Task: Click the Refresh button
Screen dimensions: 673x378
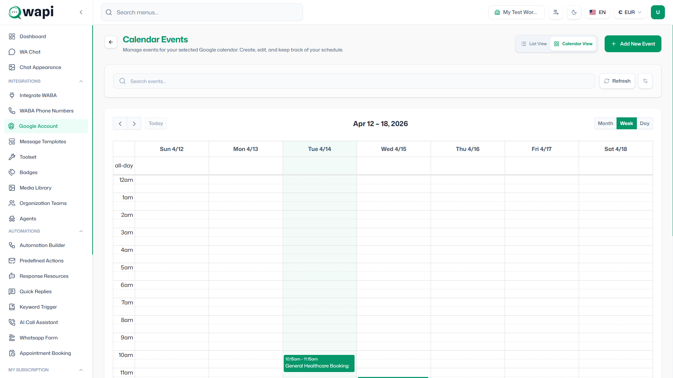Action: [x=617, y=81]
